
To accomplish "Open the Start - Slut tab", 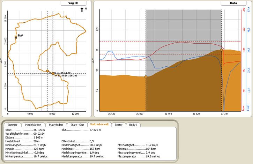I will click(77, 125).
